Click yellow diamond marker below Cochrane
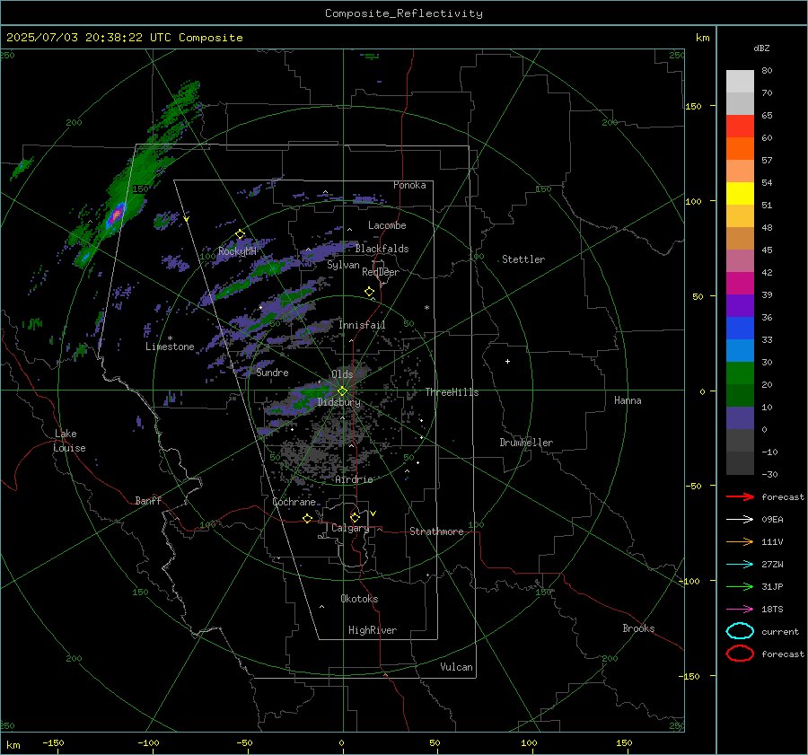808x755 pixels. pyautogui.click(x=307, y=518)
